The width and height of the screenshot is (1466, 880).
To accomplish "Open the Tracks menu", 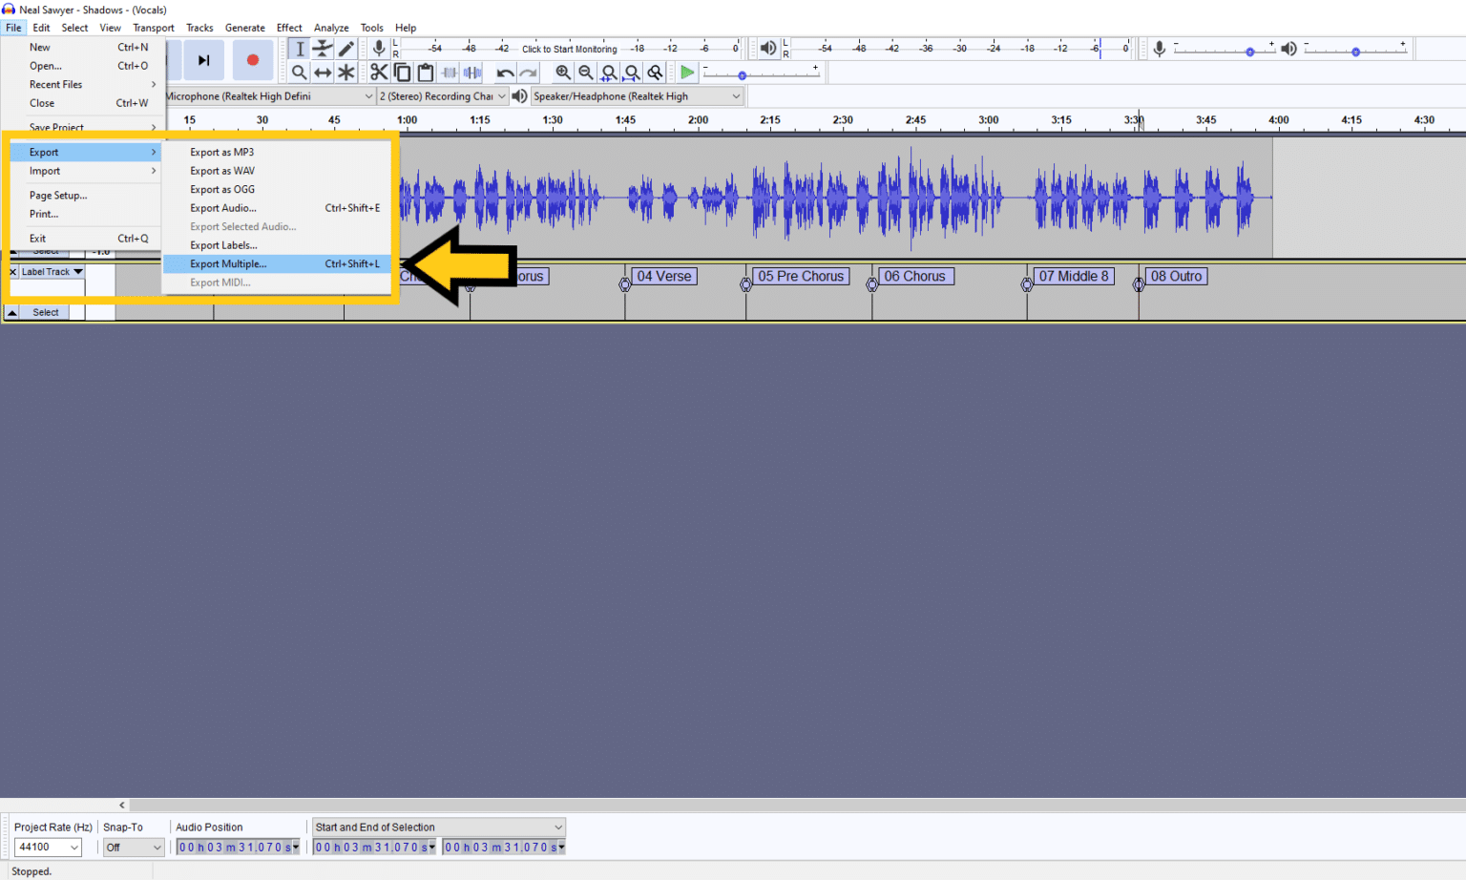I will [199, 27].
